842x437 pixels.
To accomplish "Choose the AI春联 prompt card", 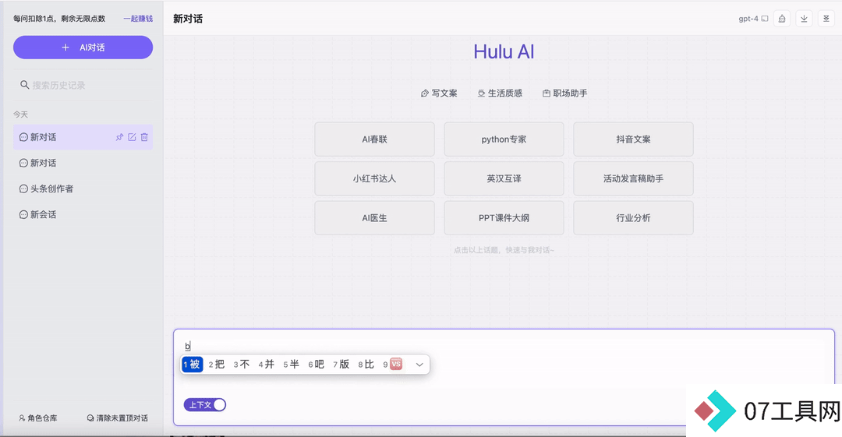I will coord(375,139).
